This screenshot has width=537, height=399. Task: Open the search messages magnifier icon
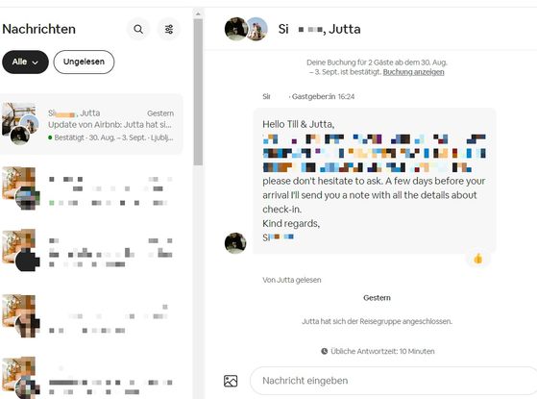click(138, 29)
